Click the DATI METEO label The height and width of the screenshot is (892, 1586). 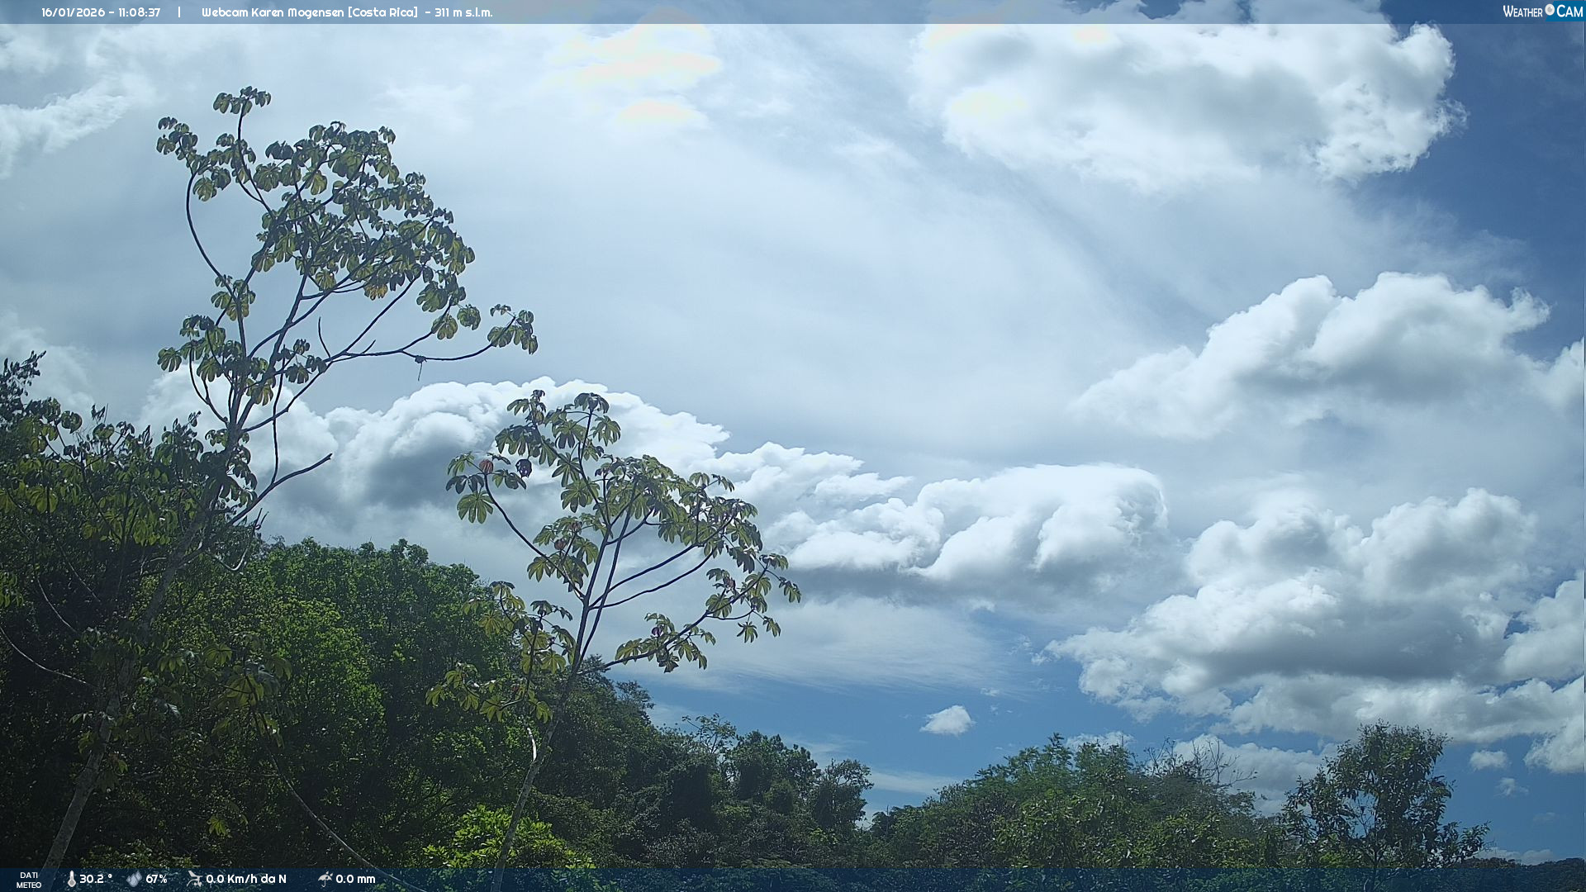[x=29, y=880]
